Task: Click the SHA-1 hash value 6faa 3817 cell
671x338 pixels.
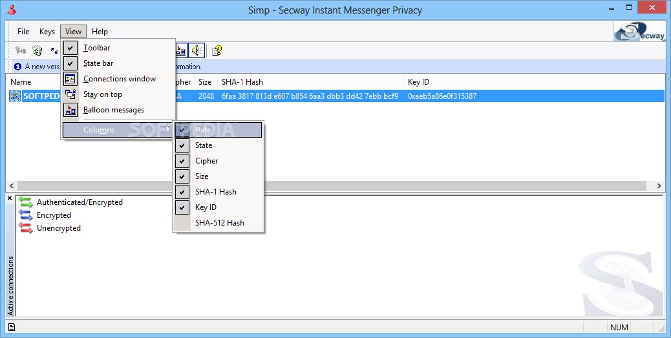Action: coord(310,96)
